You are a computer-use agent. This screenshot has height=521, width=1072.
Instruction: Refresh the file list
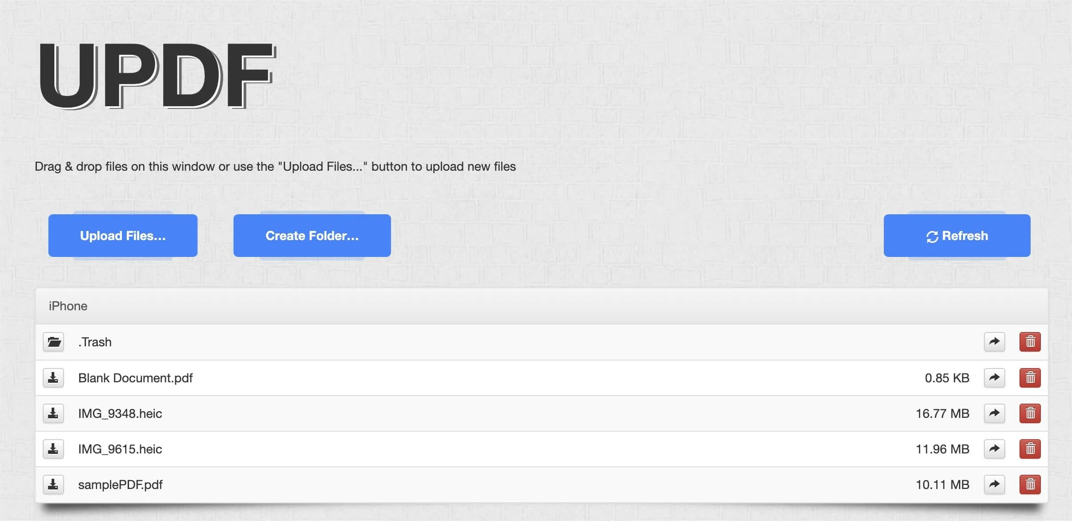pyautogui.click(x=956, y=236)
